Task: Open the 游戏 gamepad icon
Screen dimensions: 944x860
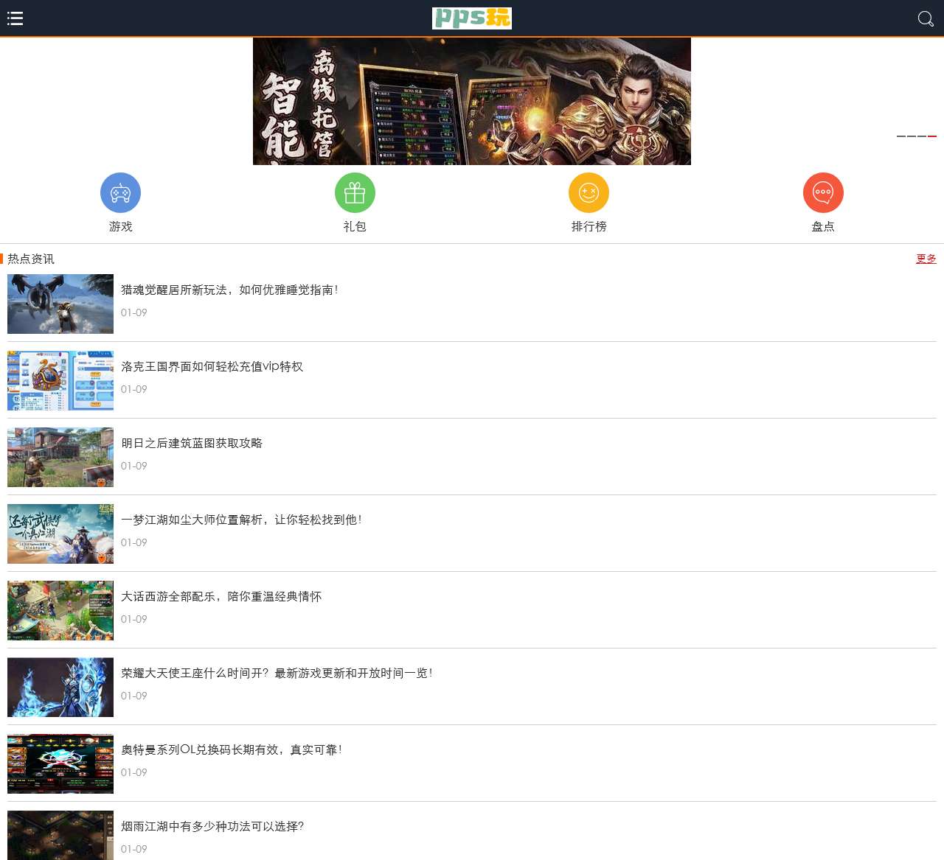Action: coord(120,193)
